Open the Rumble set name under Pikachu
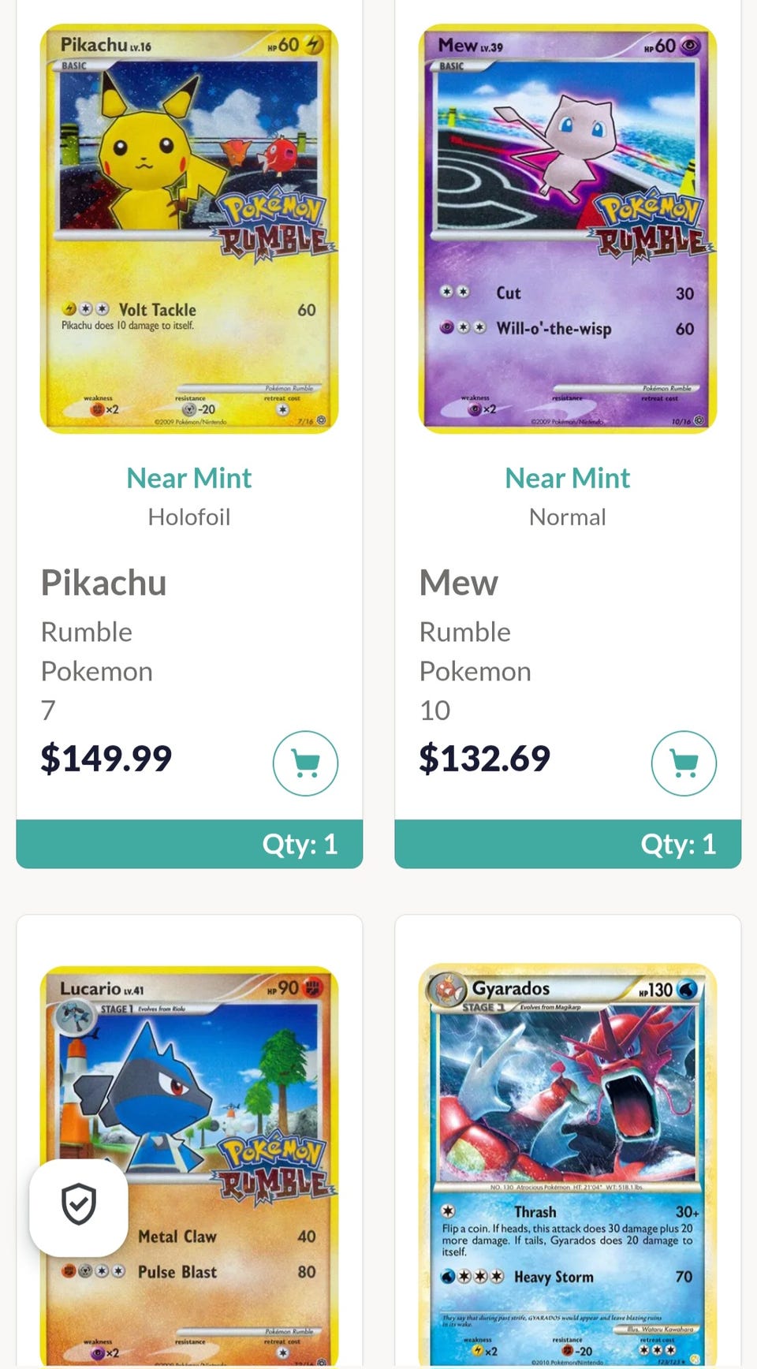Screen dimensions: 757x1369 coord(87,632)
